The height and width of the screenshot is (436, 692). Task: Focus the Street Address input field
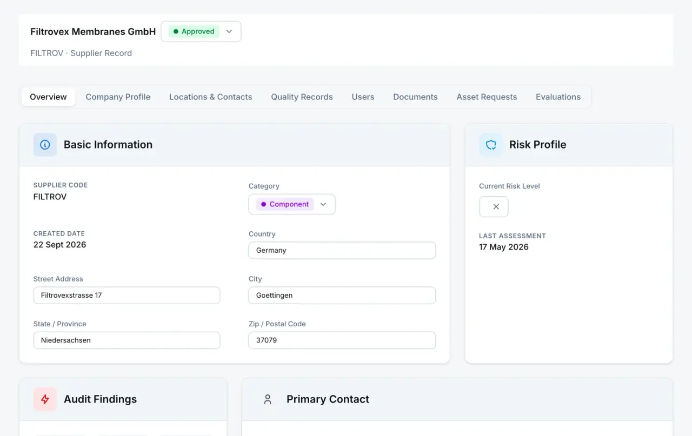click(127, 296)
